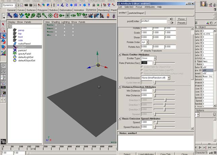The height and width of the screenshot is (155, 217).
Task: Click frame 300 on the timeline
Action: point(53,148)
